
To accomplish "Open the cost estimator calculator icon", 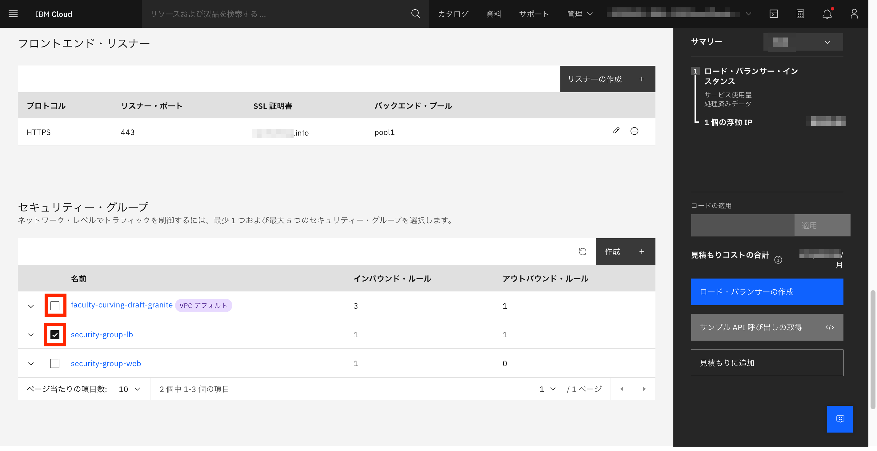I will coord(800,14).
